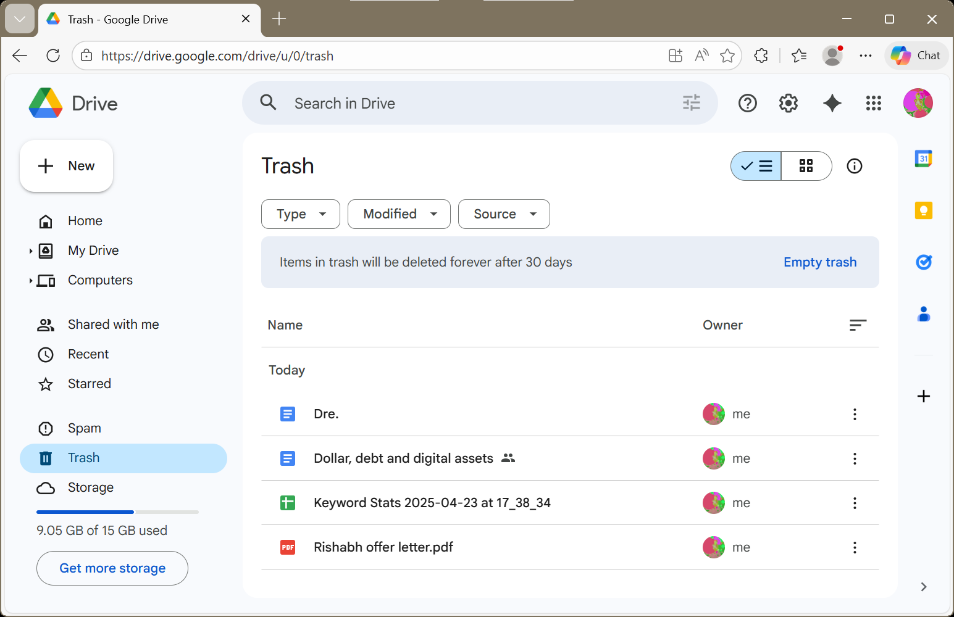Expand My Drive folder tree arrow

31,251
